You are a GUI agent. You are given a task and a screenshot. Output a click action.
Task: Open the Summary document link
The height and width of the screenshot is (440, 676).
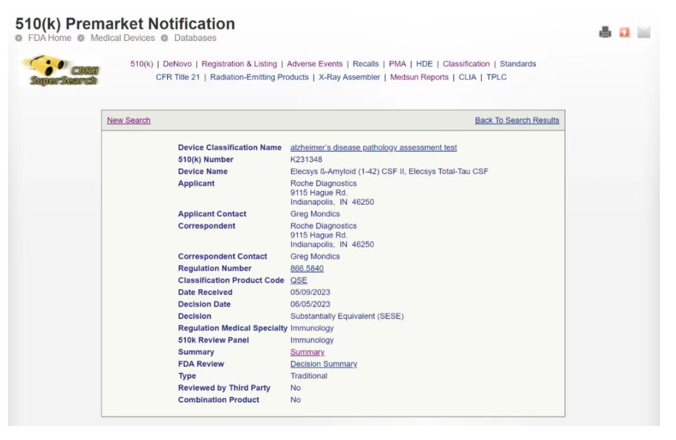click(307, 353)
